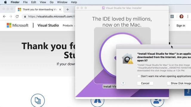This screenshot has height=107, width=191.
Task: Cancel opening the installer
Action: (x=145, y=83)
